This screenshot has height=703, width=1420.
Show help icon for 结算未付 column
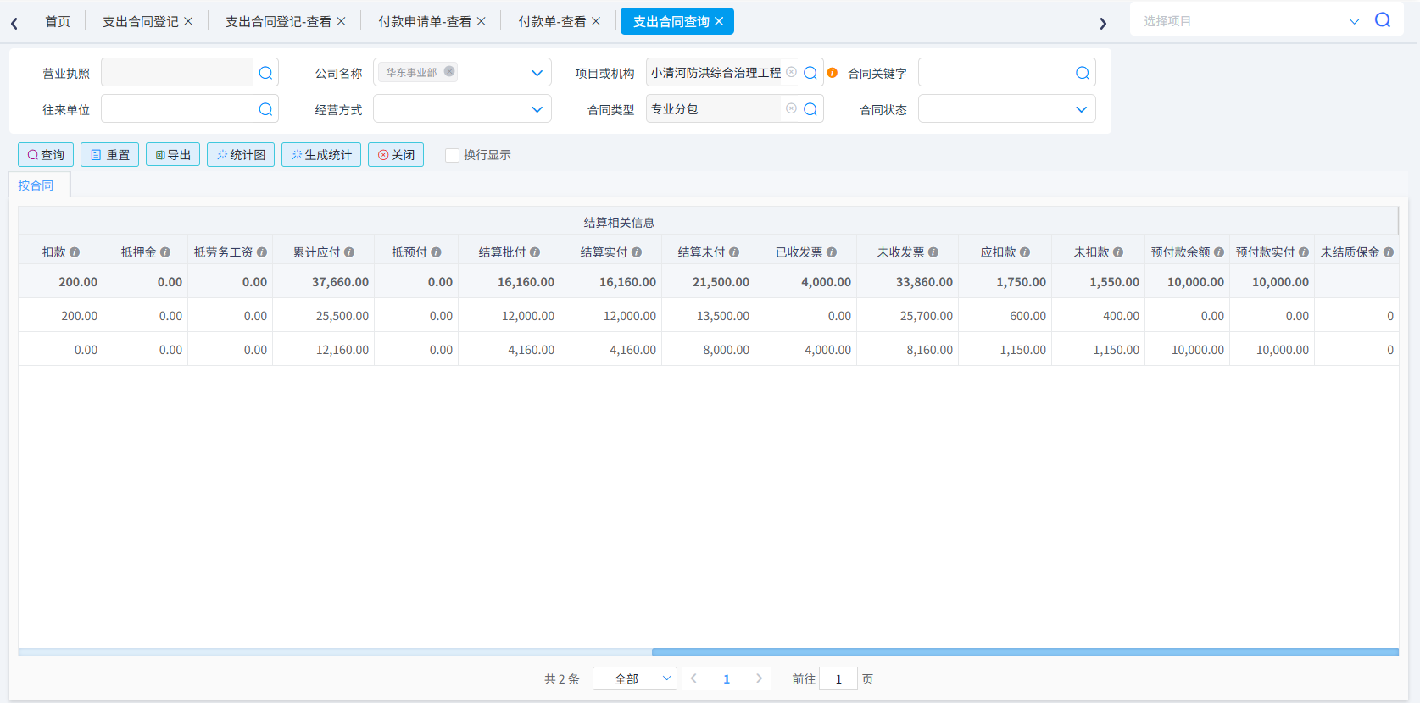click(734, 252)
